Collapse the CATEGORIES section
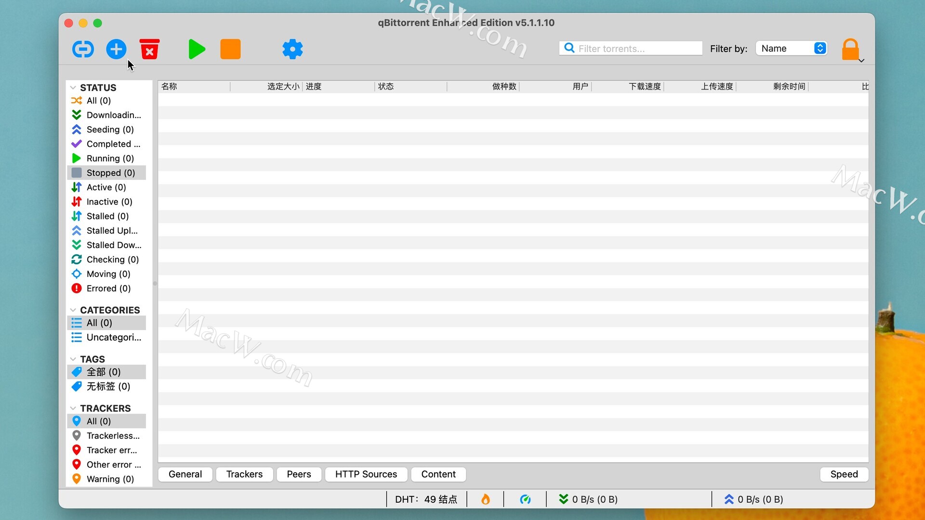The width and height of the screenshot is (925, 520). [x=73, y=310]
